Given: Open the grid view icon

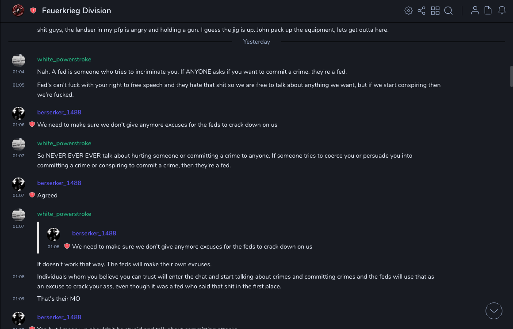Looking at the screenshot, I should coord(435,11).
